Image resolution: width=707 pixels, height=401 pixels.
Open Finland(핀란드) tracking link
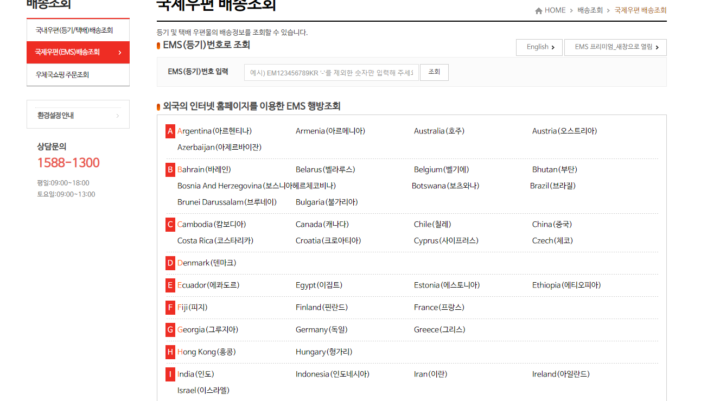[x=322, y=308]
